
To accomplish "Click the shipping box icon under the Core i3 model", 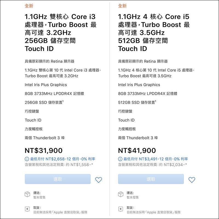I will (27, 194).
